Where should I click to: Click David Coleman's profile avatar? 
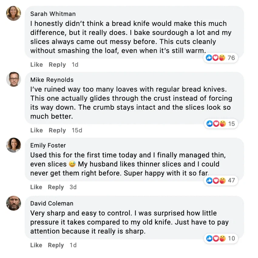tap(14, 203)
